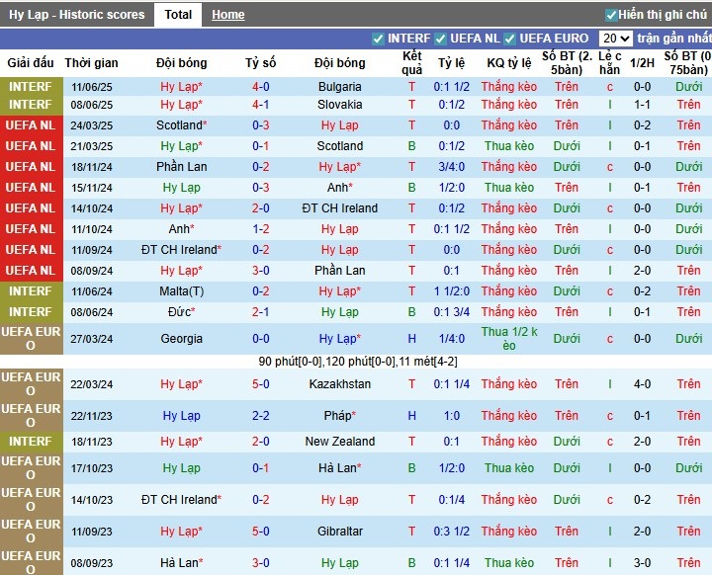Screen dimensions: 712x575
Task: Click the New Zealand team name
Action: [x=339, y=442]
